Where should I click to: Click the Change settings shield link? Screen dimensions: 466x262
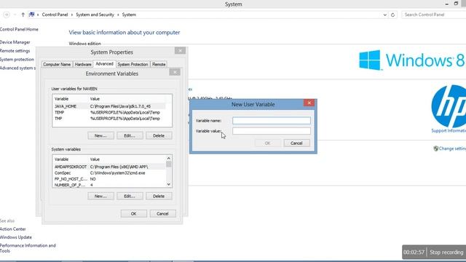click(450, 148)
